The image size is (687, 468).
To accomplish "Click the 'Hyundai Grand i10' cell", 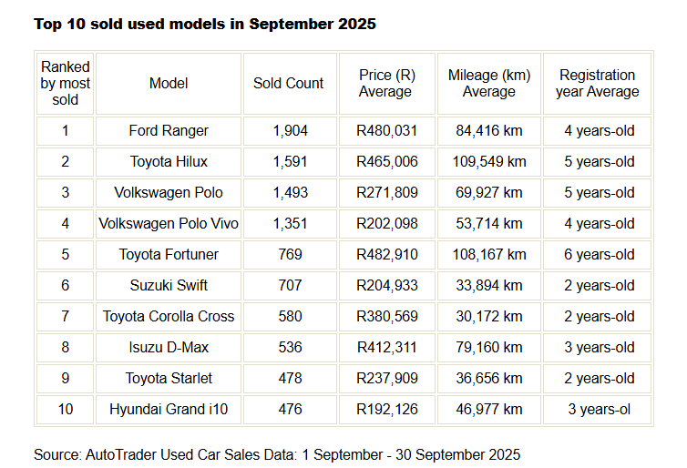I will coord(169,410).
